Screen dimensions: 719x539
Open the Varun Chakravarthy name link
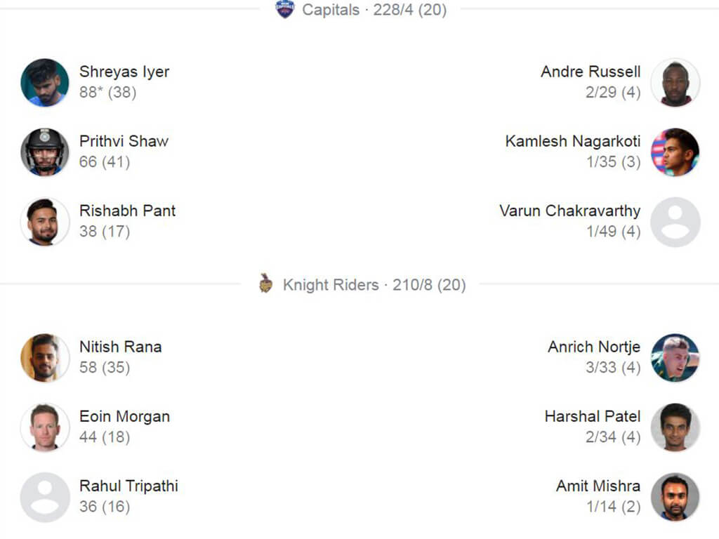click(570, 211)
